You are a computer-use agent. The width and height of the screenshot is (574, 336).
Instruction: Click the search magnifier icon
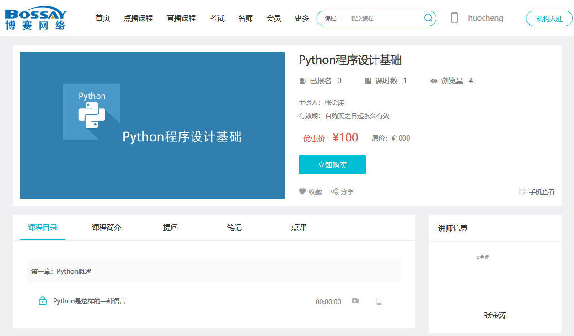coord(428,18)
